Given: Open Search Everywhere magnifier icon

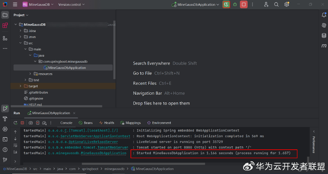Looking at the screenshot, I should tap(276, 4).
